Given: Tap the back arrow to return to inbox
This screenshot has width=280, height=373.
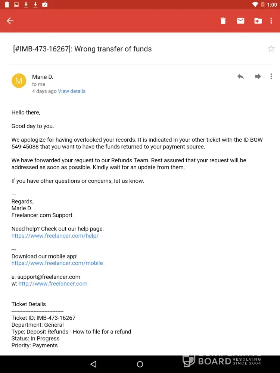Looking at the screenshot, I should 10,21.
